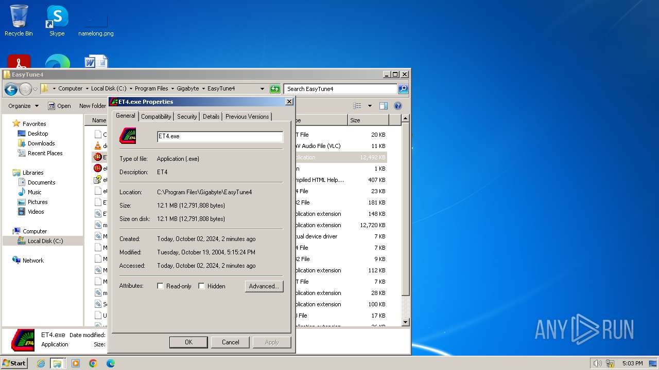Viewport: 659px width, 370px height.
Task: Select Recent Places in the navigation pane
Action: (x=45, y=153)
